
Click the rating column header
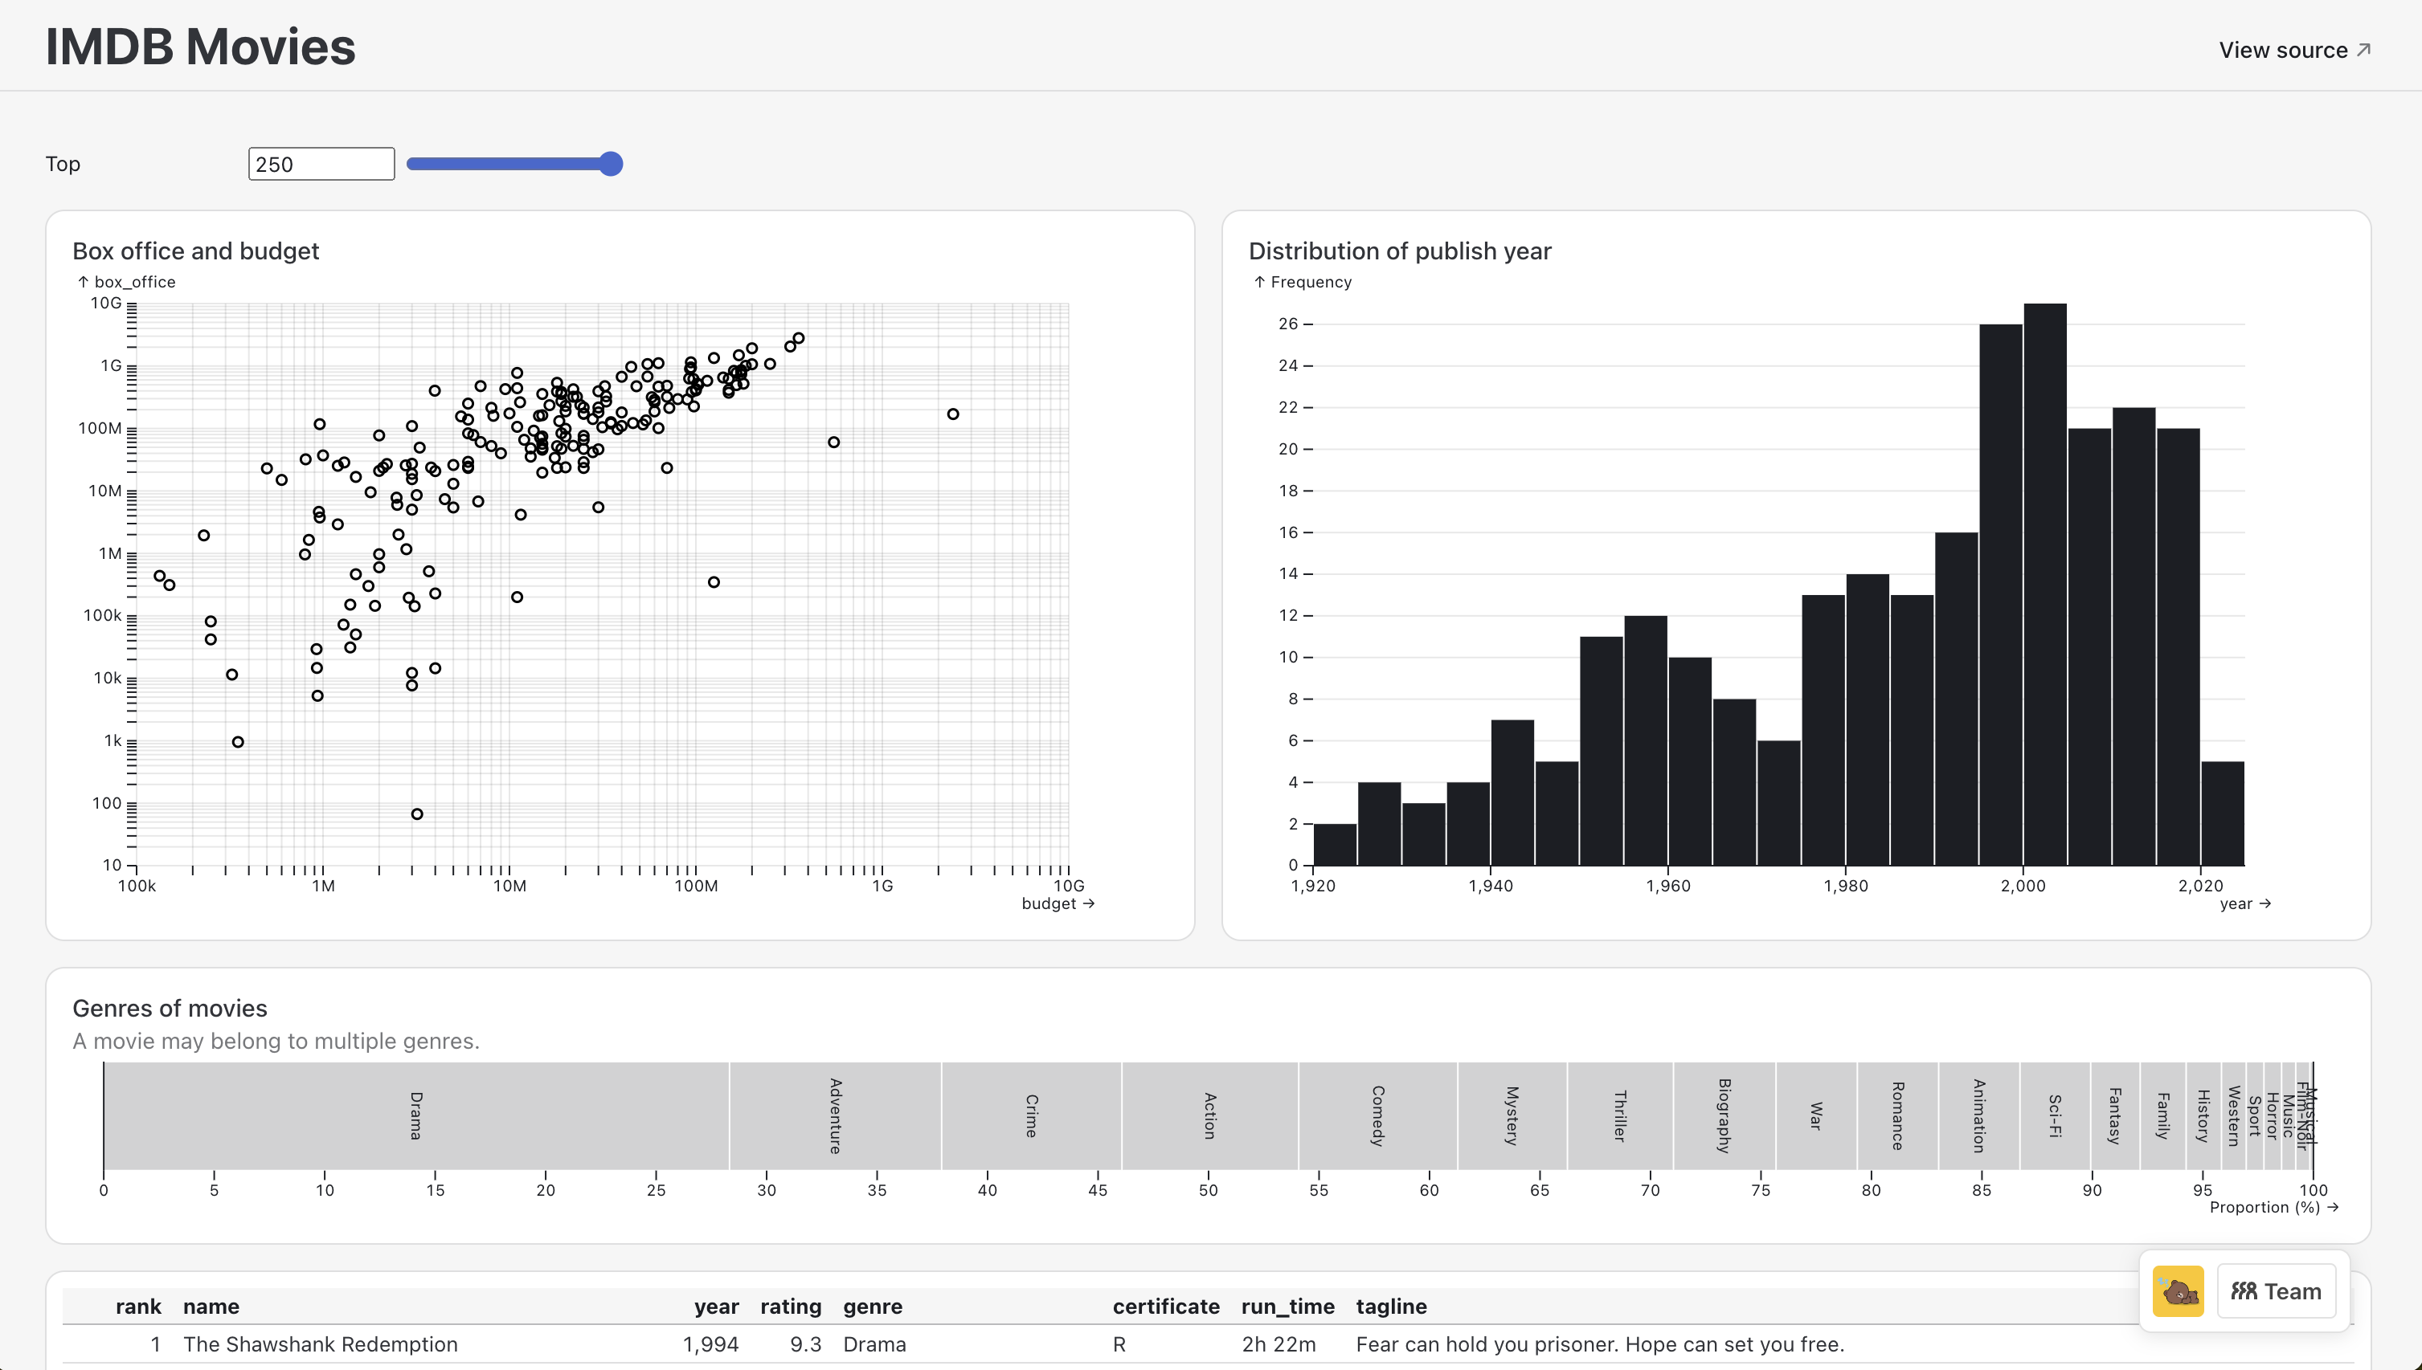791,1307
